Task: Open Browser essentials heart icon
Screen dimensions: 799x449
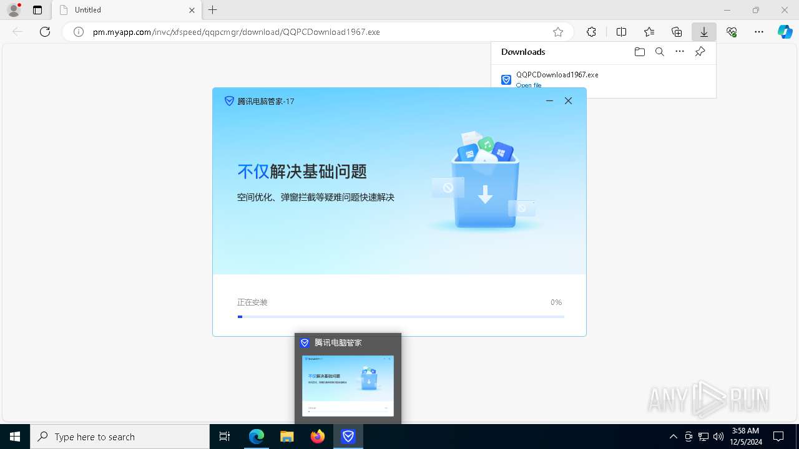Action: (732, 32)
